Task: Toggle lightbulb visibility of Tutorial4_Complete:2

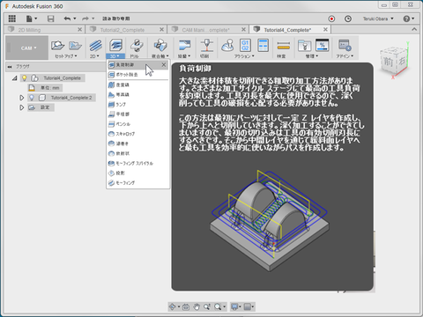Action: pyautogui.click(x=32, y=98)
